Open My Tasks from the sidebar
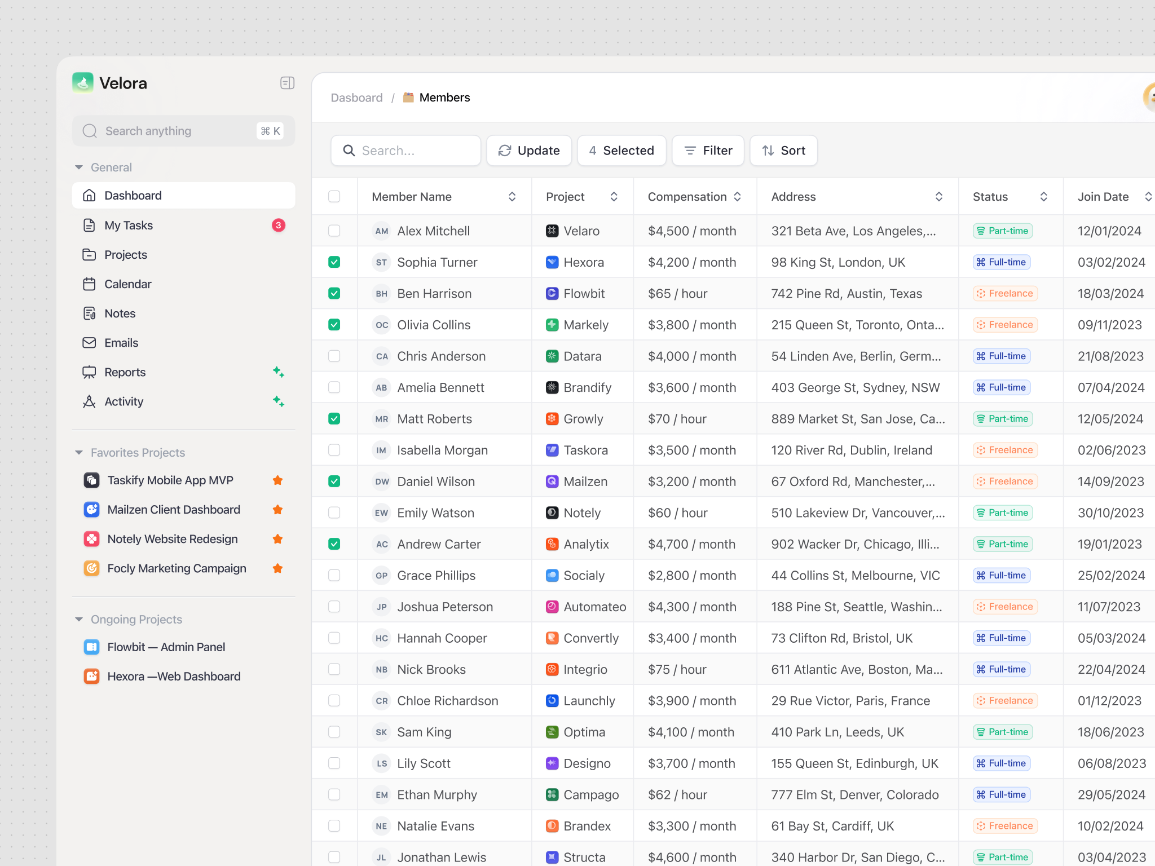 point(128,225)
